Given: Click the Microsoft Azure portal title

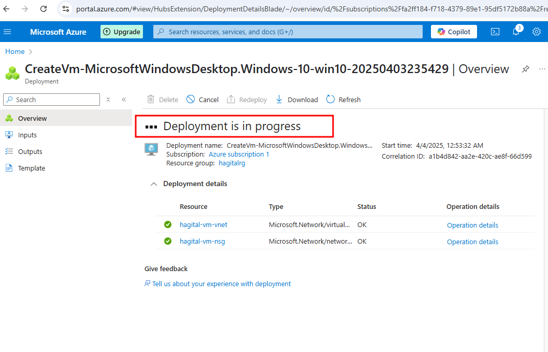Looking at the screenshot, I should pos(58,32).
